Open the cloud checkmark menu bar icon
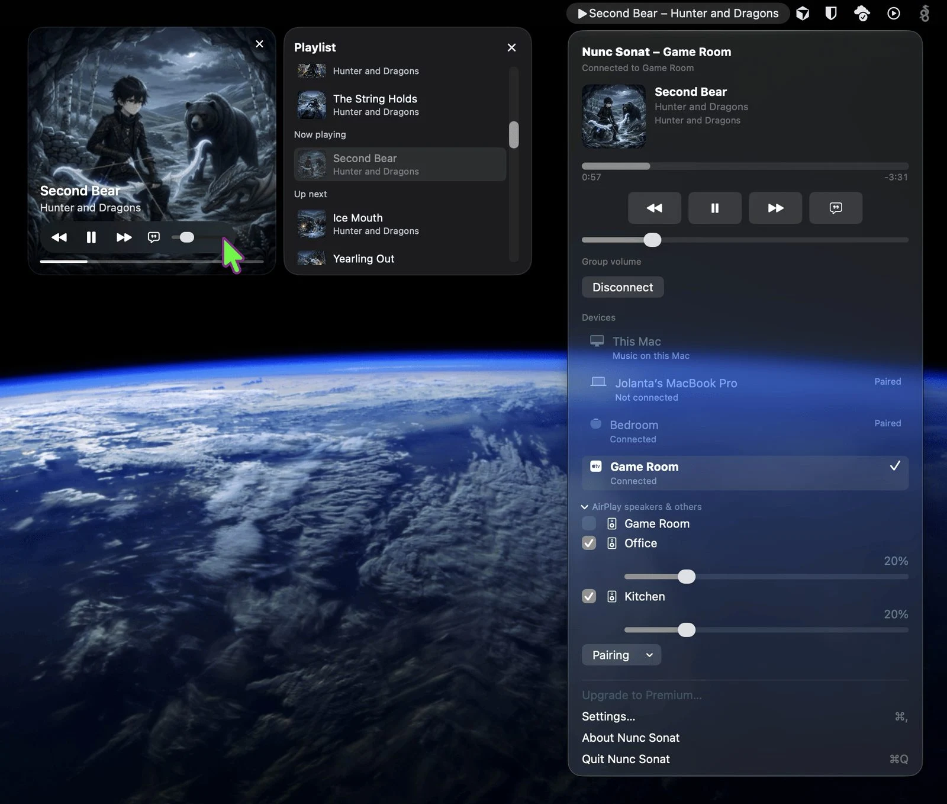 [x=862, y=14]
